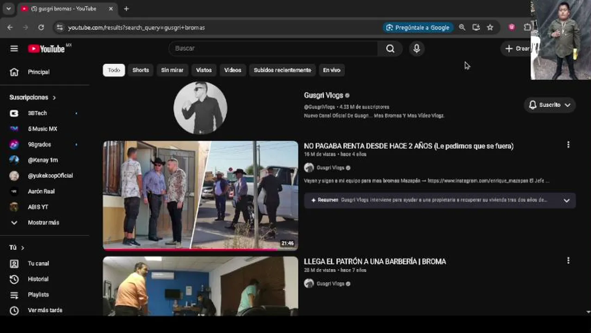Viewport: 591px width, 333px height.
Task: View site information icon in address bar
Action: [59, 28]
